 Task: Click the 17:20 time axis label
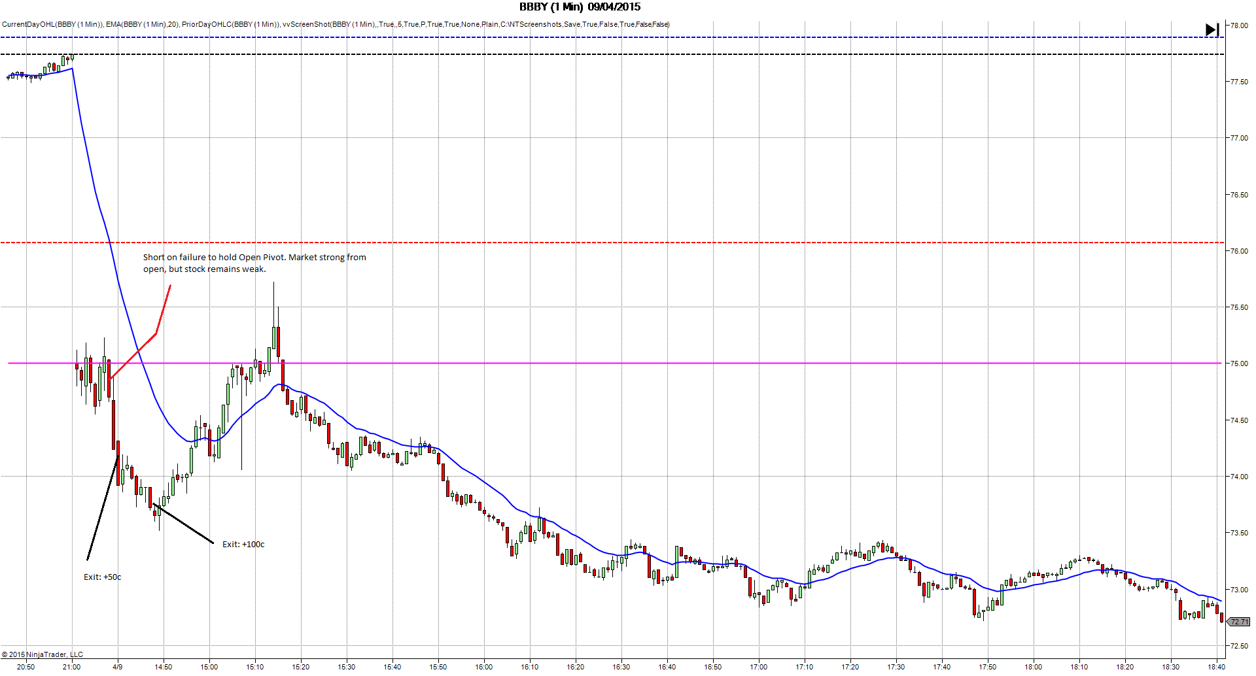[x=850, y=667]
